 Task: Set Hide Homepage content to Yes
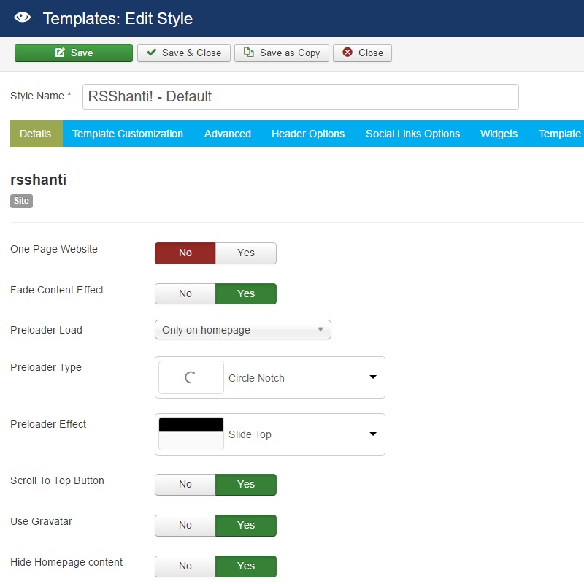(246, 566)
